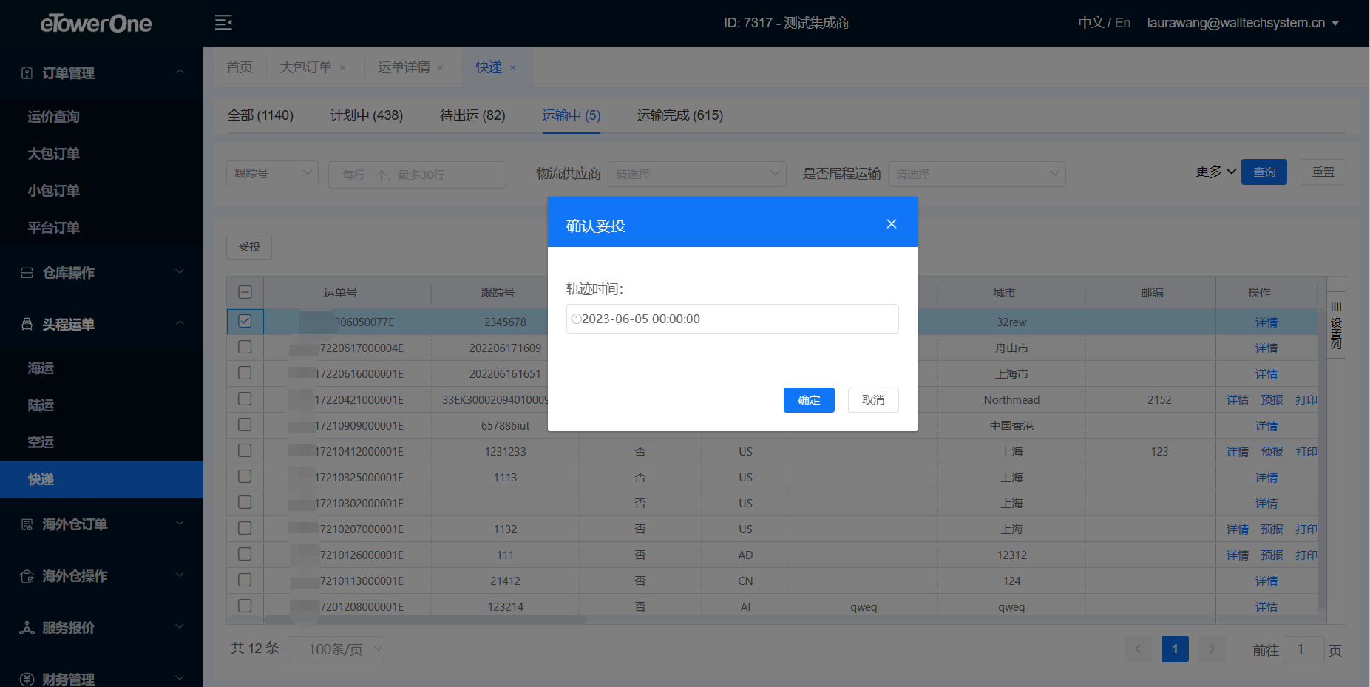This screenshot has width=1370, height=687.
Task: Open the 100条/页 page size dropdown
Action: (336, 649)
